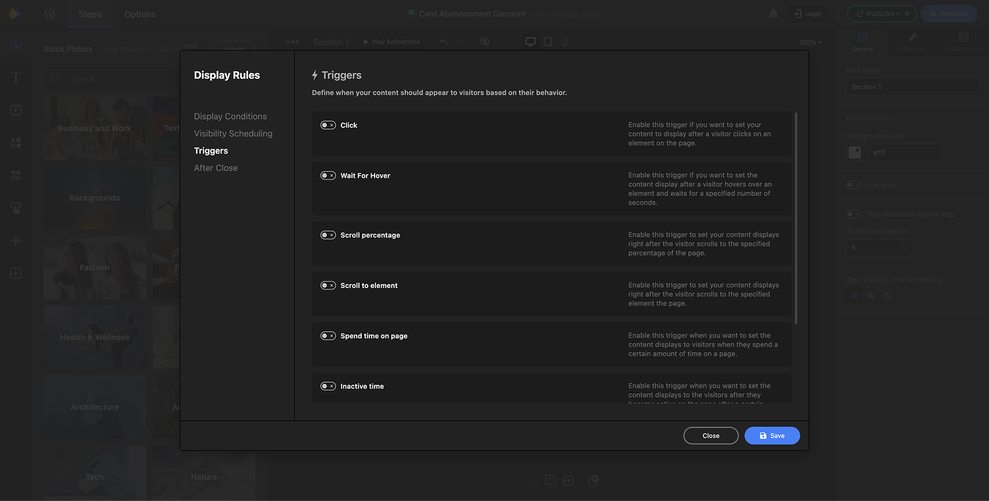989x501 pixels.
Task: Open the Options tab in top bar
Action: pyautogui.click(x=140, y=14)
